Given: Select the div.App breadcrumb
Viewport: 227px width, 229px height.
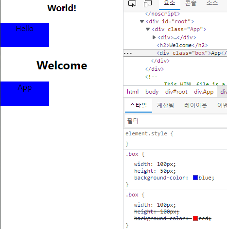Looking at the screenshot, I should tap(204, 92).
